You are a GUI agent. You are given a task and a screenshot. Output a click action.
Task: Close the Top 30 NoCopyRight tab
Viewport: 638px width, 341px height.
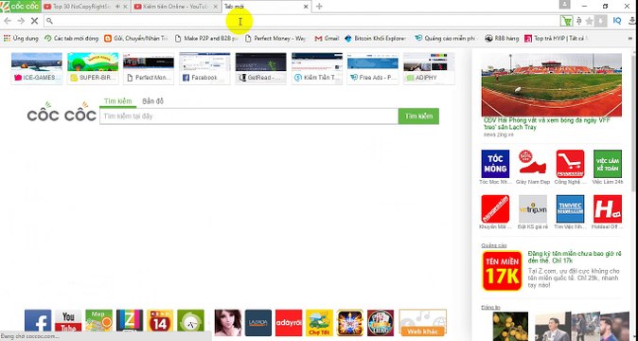click(x=125, y=7)
